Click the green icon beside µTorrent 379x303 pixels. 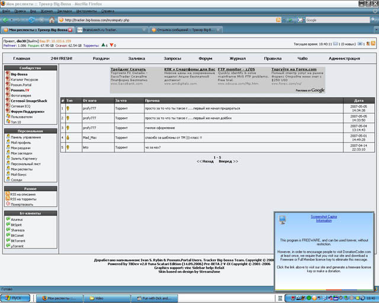pos(8,246)
